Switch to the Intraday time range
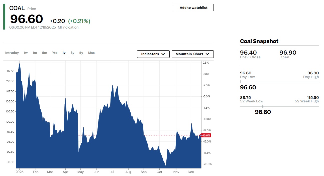The height and width of the screenshot is (176, 324). [12, 53]
